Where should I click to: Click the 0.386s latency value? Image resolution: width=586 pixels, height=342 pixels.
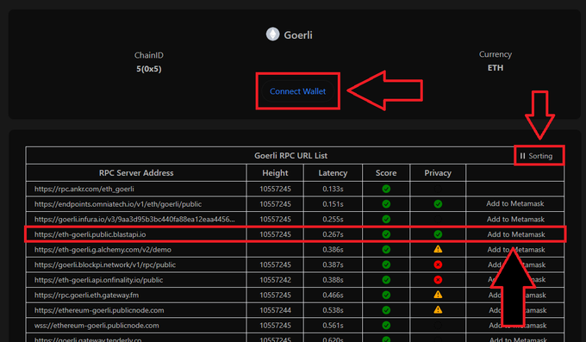coord(333,249)
